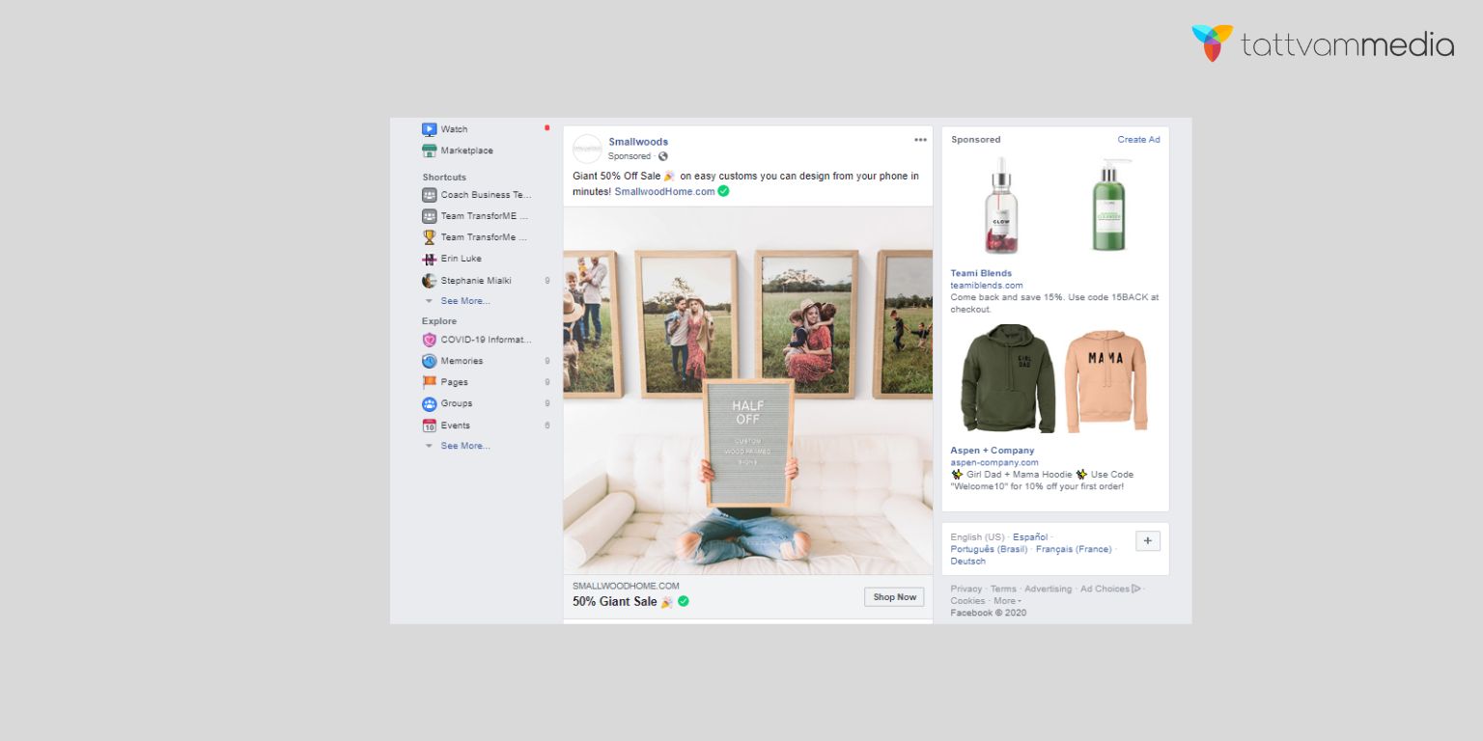
Task: Click the Create Ad link
Action: (x=1139, y=140)
